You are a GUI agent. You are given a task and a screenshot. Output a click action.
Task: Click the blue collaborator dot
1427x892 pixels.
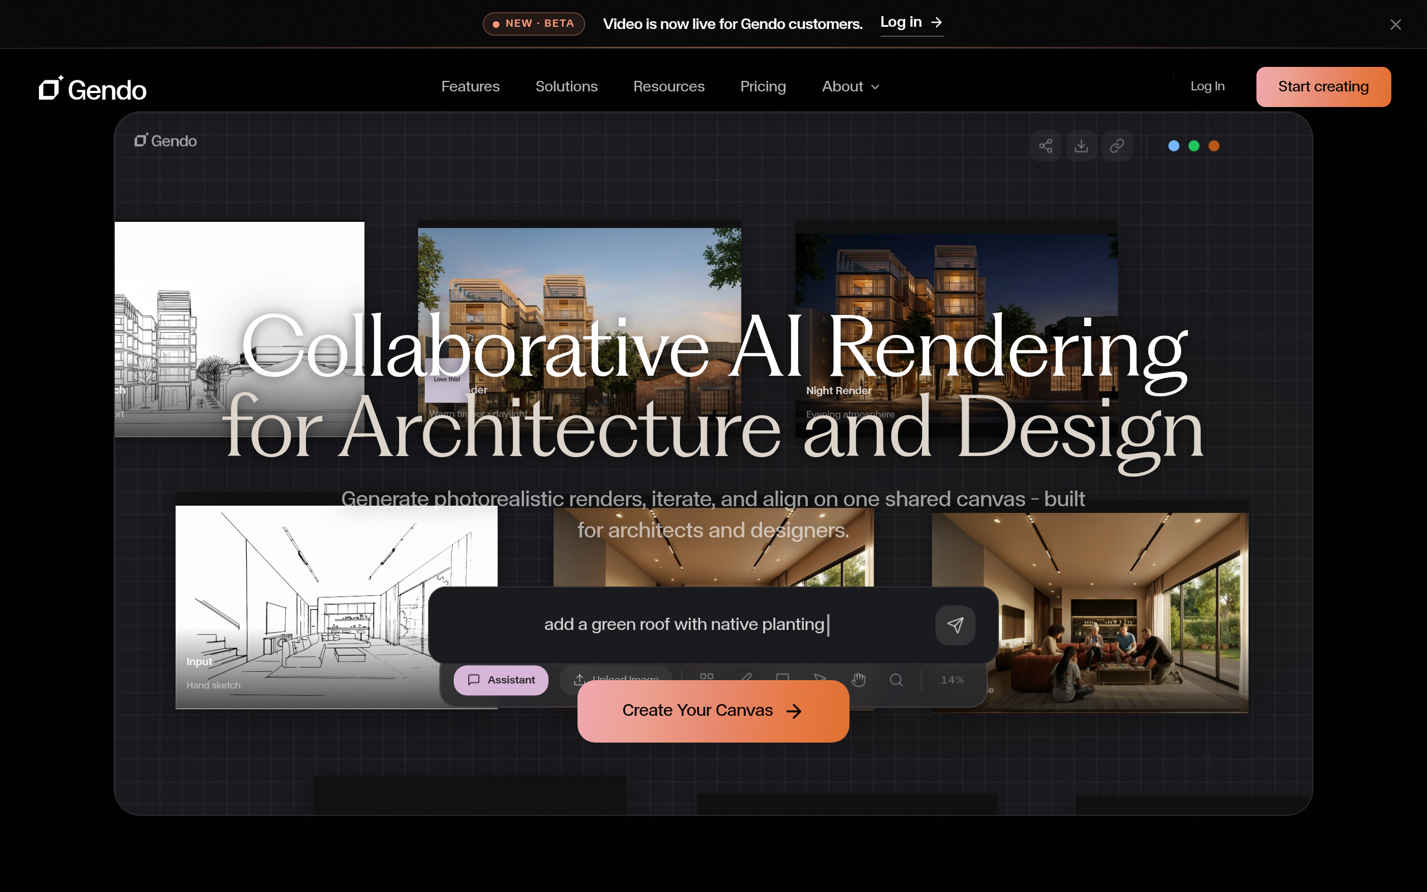coord(1173,146)
